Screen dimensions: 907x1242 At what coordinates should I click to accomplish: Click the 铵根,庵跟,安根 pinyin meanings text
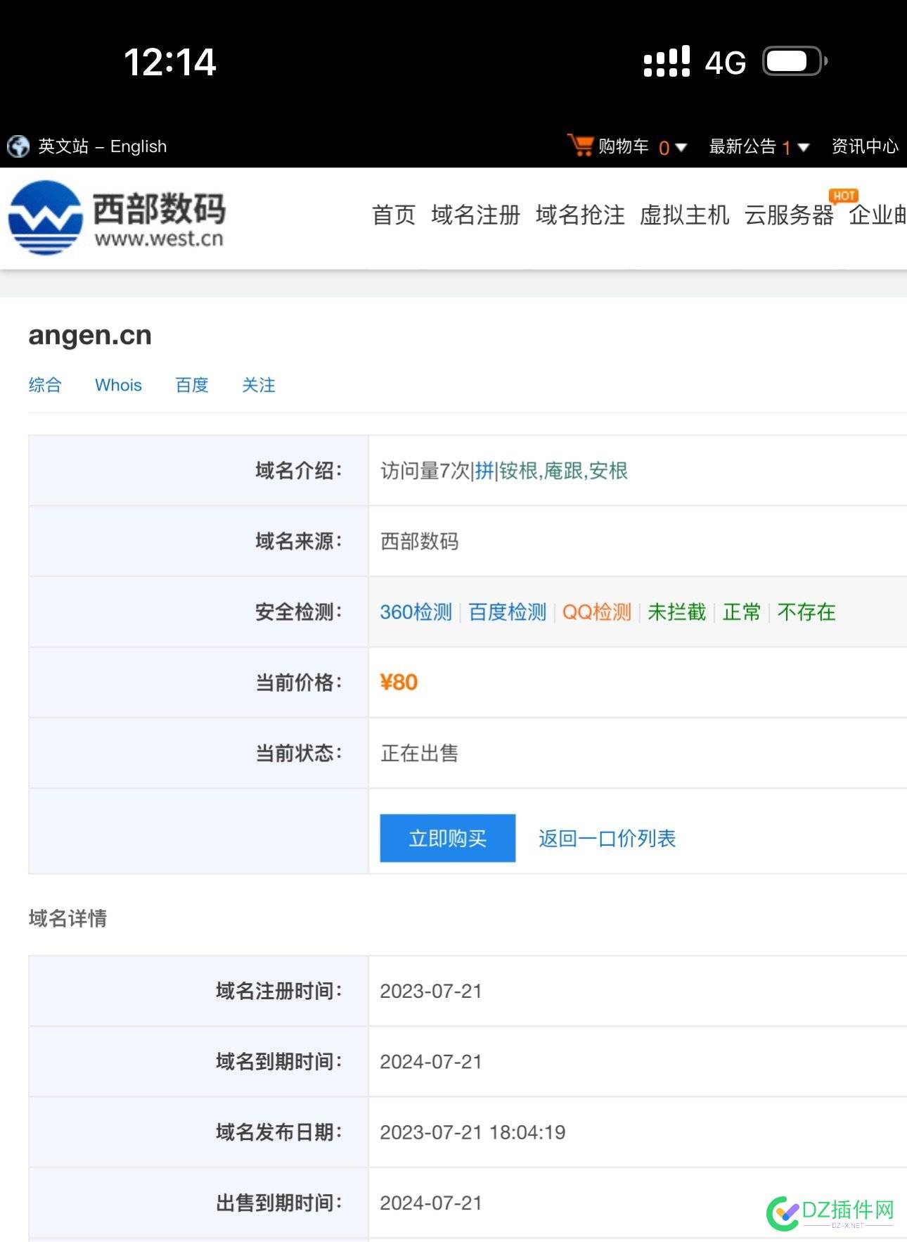click(x=564, y=471)
